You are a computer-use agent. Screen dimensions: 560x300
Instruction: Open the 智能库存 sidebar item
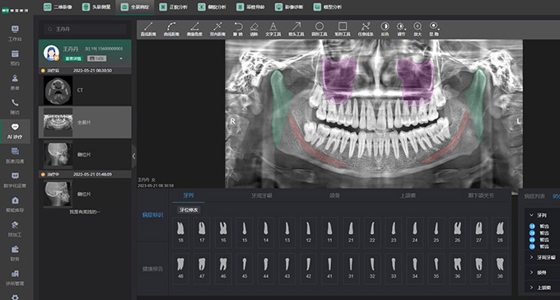[15, 204]
